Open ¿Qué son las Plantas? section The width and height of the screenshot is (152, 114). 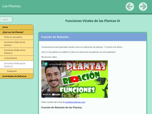[x=17, y=32]
